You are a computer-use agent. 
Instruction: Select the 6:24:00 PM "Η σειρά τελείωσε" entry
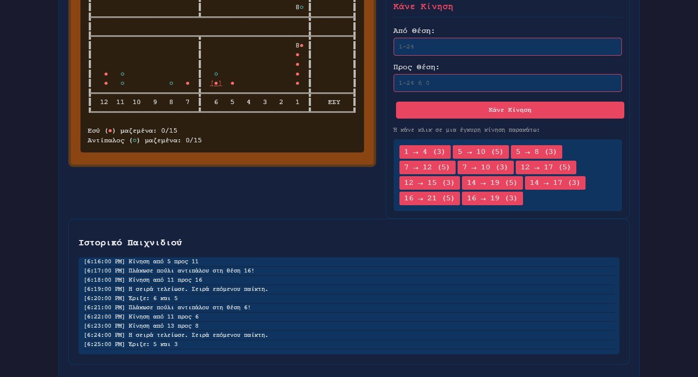349,335
